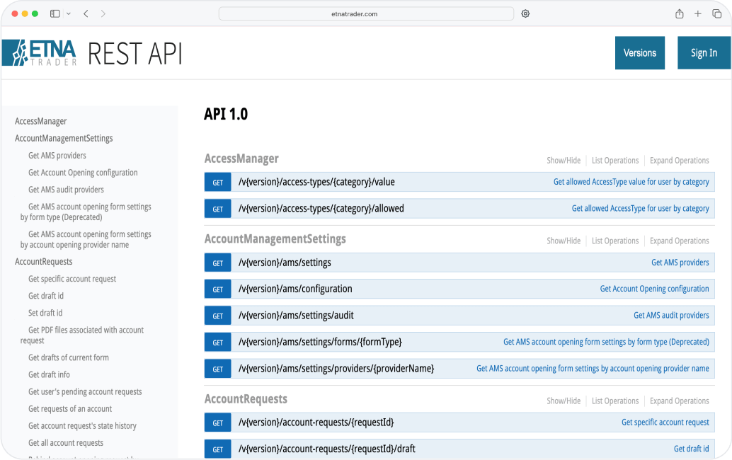
Task: Toggle the Safari sidebar icon
Action: tap(55, 13)
